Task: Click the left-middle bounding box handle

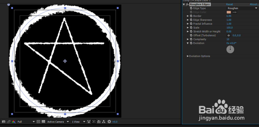Action: 12,61
